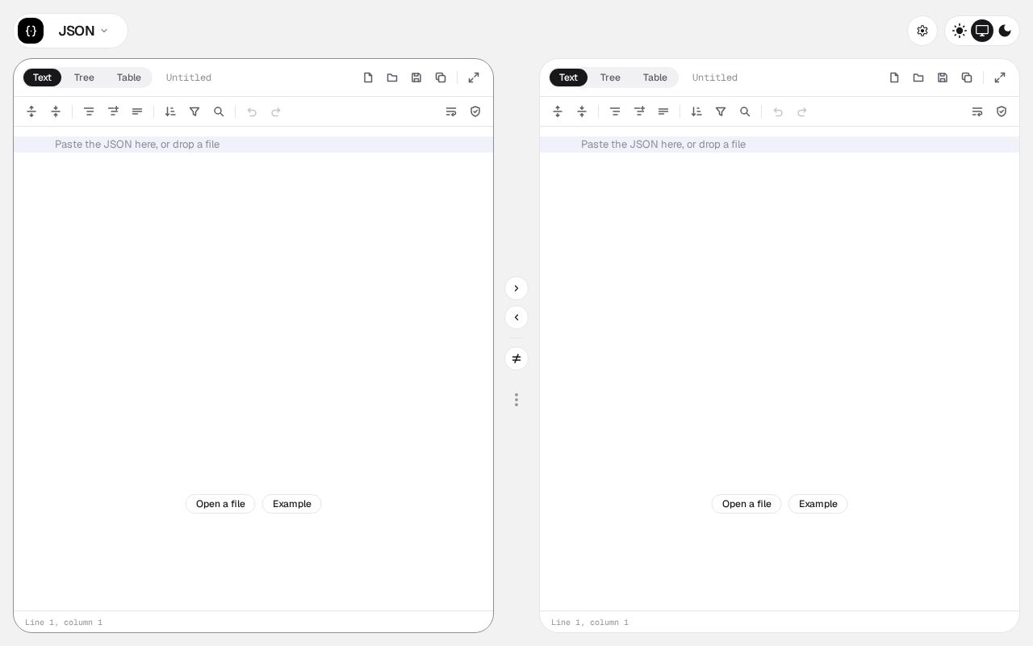The height and width of the screenshot is (646, 1033).
Task: Click Untitled filename in right panel
Action: coord(715,78)
